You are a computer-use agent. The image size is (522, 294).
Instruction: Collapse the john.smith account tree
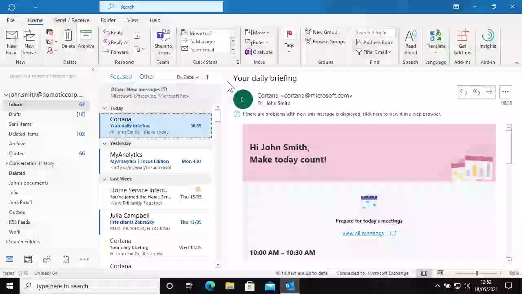coord(6,95)
